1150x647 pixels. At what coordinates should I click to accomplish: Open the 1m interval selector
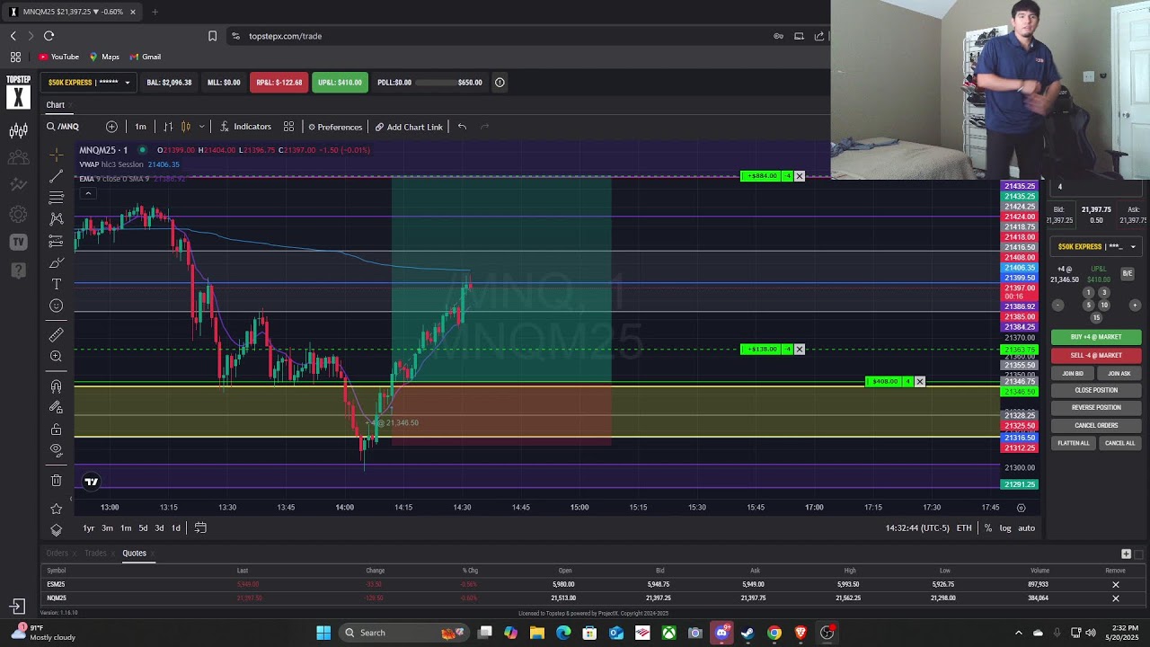coord(140,127)
